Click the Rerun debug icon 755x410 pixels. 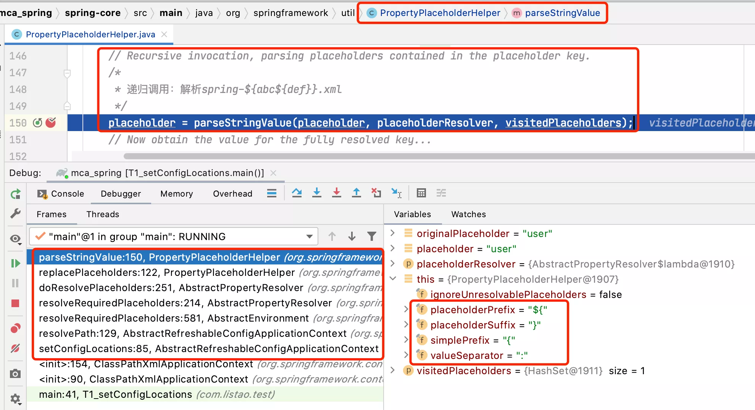pos(16,194)
